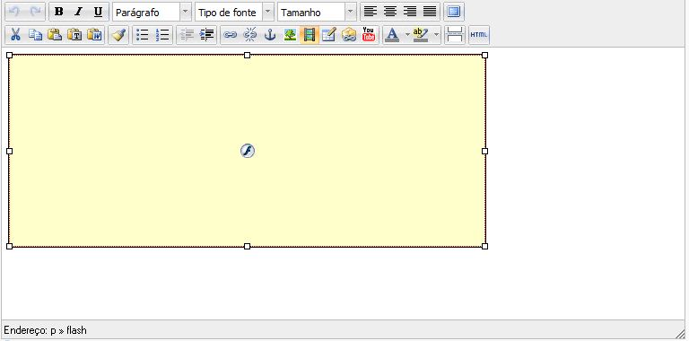
Task: Open highlight color picker arrow
Action: (437, 35)
